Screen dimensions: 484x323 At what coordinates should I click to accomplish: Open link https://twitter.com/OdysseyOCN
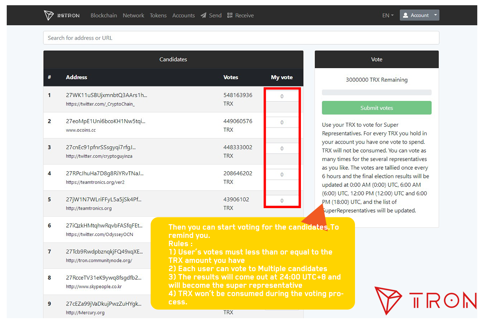click(100, 235)
